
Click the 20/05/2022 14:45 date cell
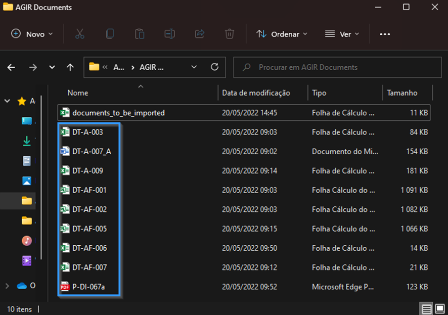[x=249, y=113]
